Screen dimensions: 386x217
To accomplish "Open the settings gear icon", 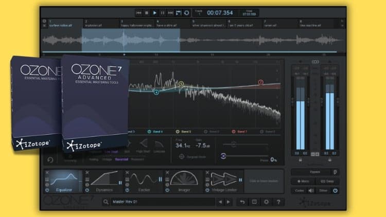I will tap(267, 202).
